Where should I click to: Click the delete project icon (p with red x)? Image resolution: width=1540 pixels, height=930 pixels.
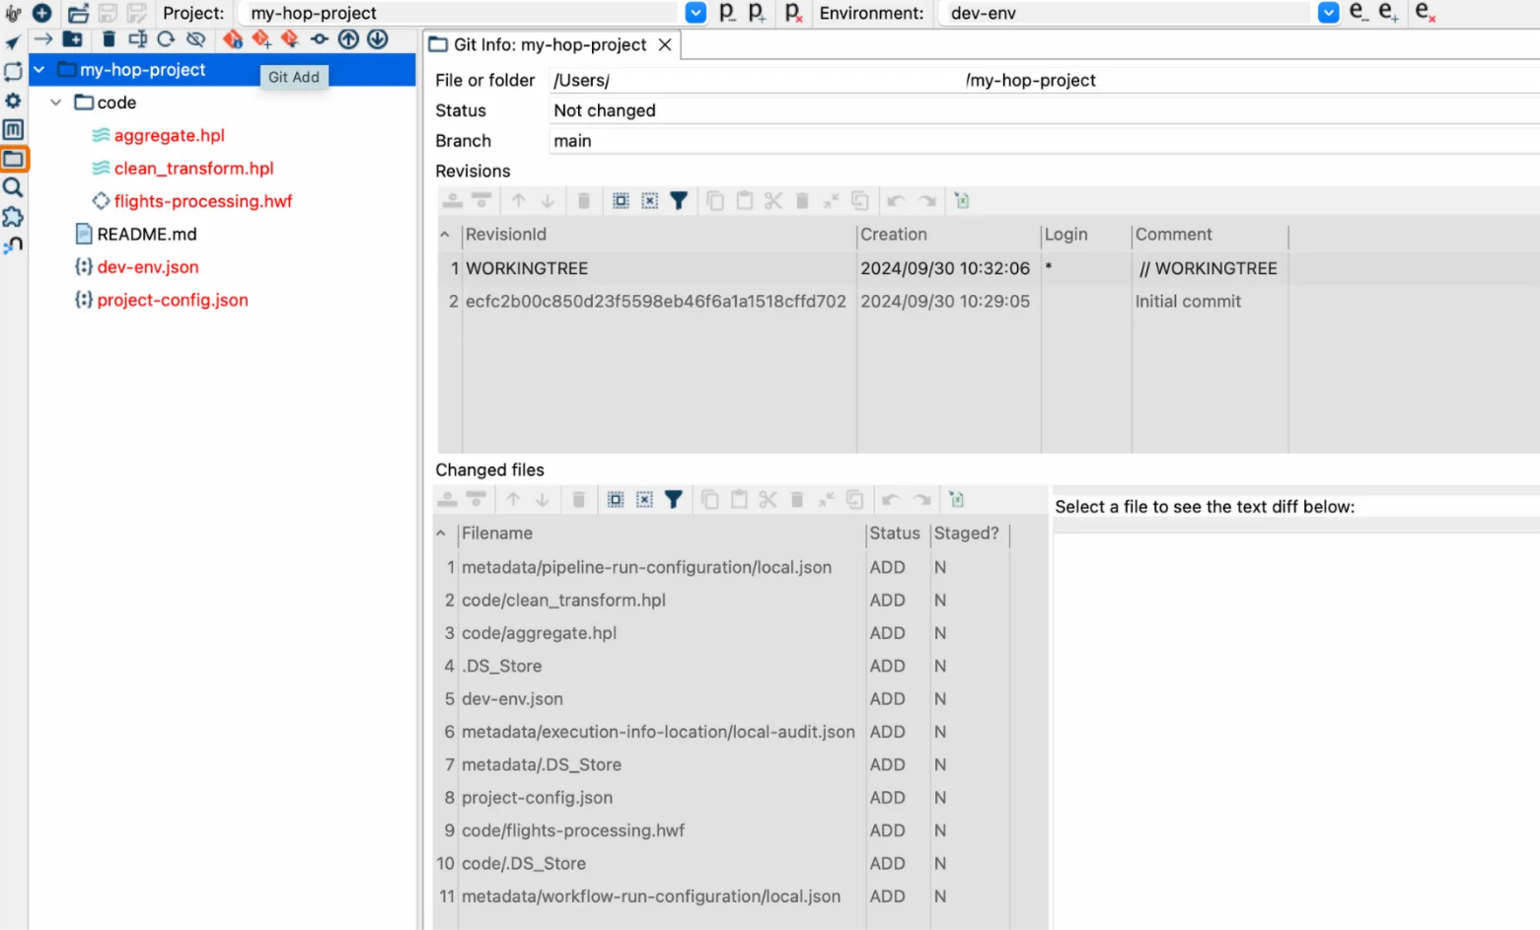[x=793, y=13]
